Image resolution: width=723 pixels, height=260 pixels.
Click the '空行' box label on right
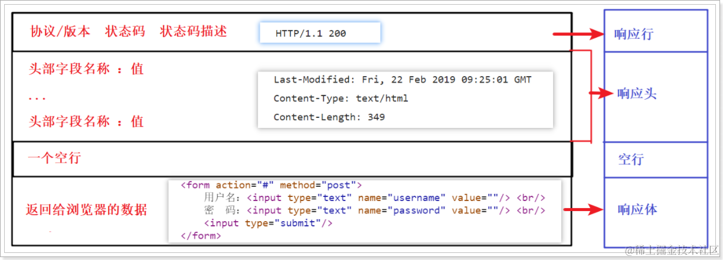tap(631, 160)
